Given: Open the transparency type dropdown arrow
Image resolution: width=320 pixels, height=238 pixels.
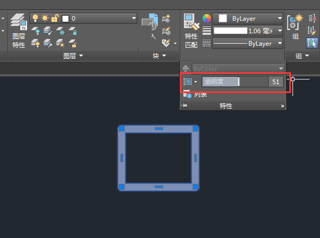Looking at the screenshot, I should click(x=195, y=82).
